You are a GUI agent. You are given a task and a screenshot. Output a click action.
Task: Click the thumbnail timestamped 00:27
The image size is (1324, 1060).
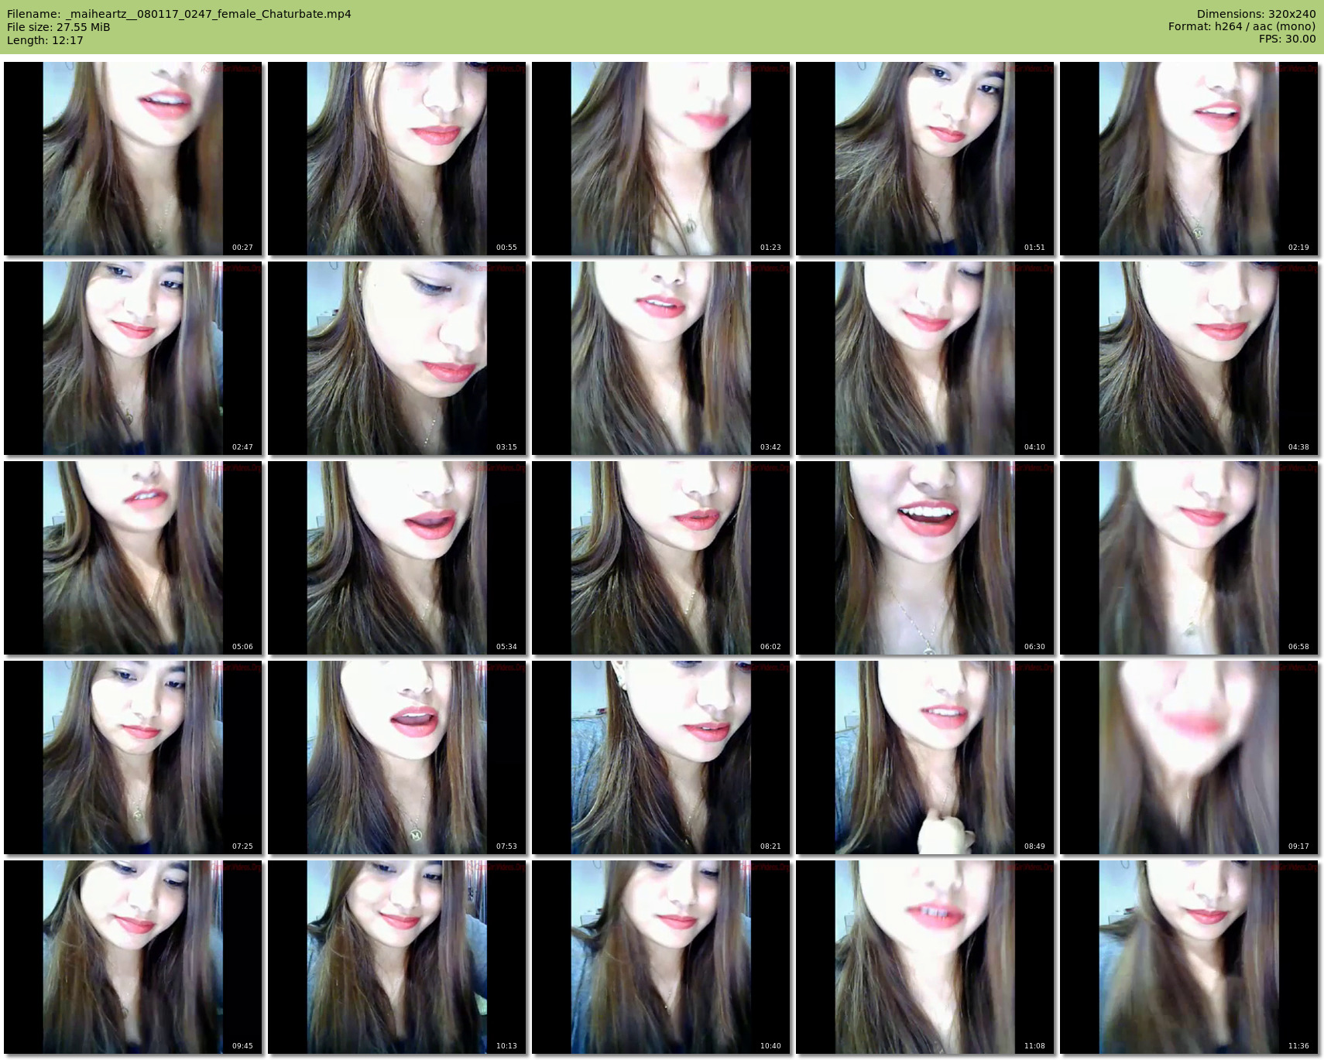point(132,159)
